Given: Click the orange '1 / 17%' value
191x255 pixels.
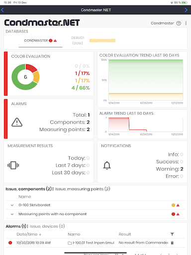Looking at the screenshot, I should (x=82, y=81).
